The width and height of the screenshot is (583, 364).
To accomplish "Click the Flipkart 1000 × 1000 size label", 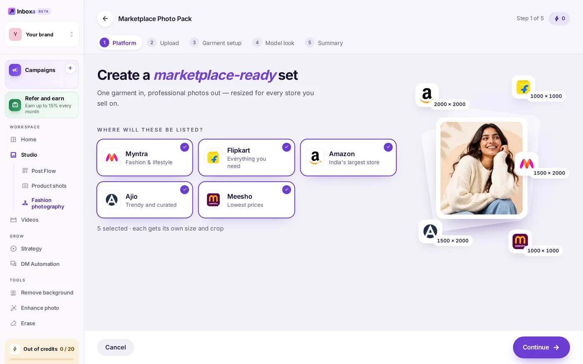I will click(546, 96).
